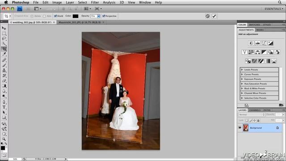Add a Levels adjustment
Viewport: 286px width, 161px height.
(x=257, y=43)
